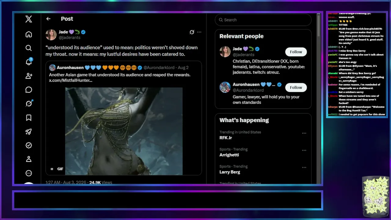Open Bookmarks in the left sidebar
The width and height of the screenshot is (391, 220).
coord(29,118)
